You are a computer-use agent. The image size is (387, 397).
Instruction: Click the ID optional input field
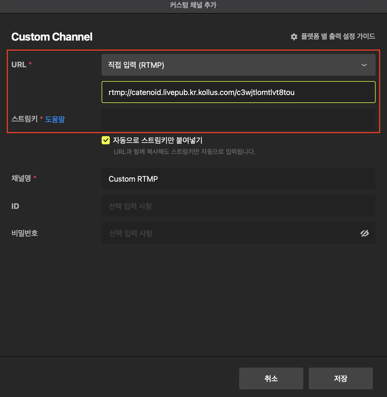pos(238,206)
